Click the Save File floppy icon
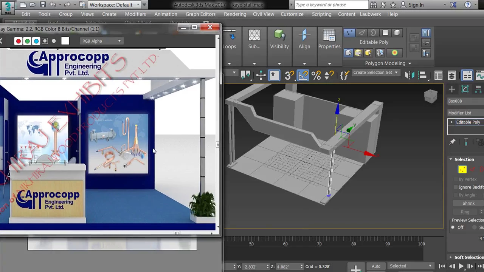484x272 pixels. (42, 5)
